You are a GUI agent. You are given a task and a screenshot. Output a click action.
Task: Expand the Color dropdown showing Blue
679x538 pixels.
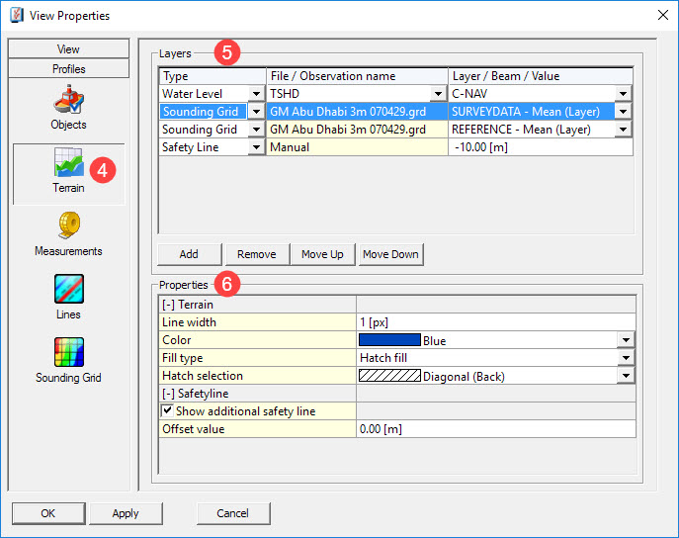point(625,340)
